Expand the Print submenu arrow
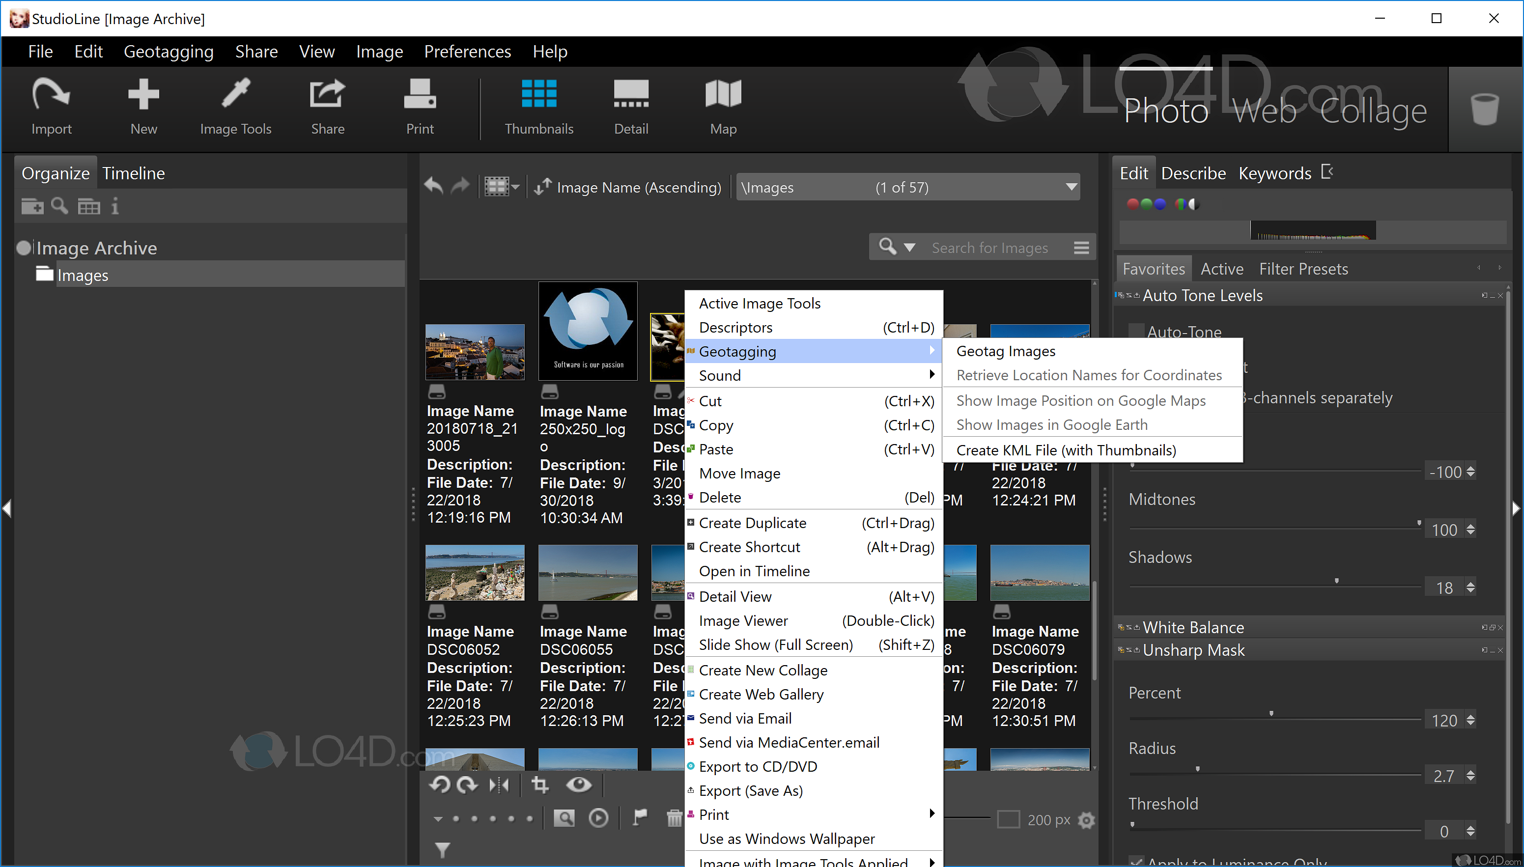The image size is (1524, 867). [931, 814]
